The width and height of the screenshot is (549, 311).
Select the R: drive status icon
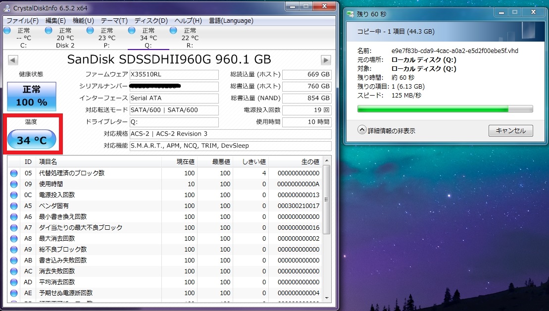(x=173, y=31)
